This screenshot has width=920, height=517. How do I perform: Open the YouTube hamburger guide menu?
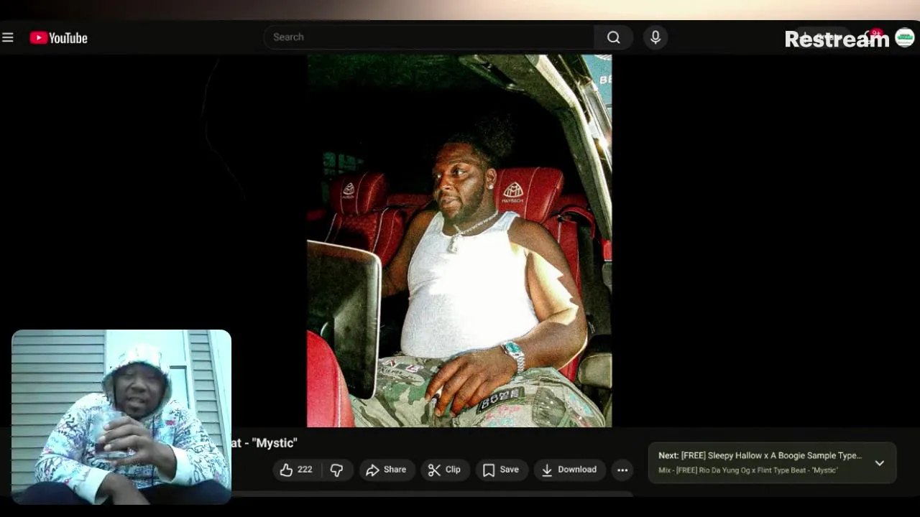pyautogui.click(x=8, y=37)
